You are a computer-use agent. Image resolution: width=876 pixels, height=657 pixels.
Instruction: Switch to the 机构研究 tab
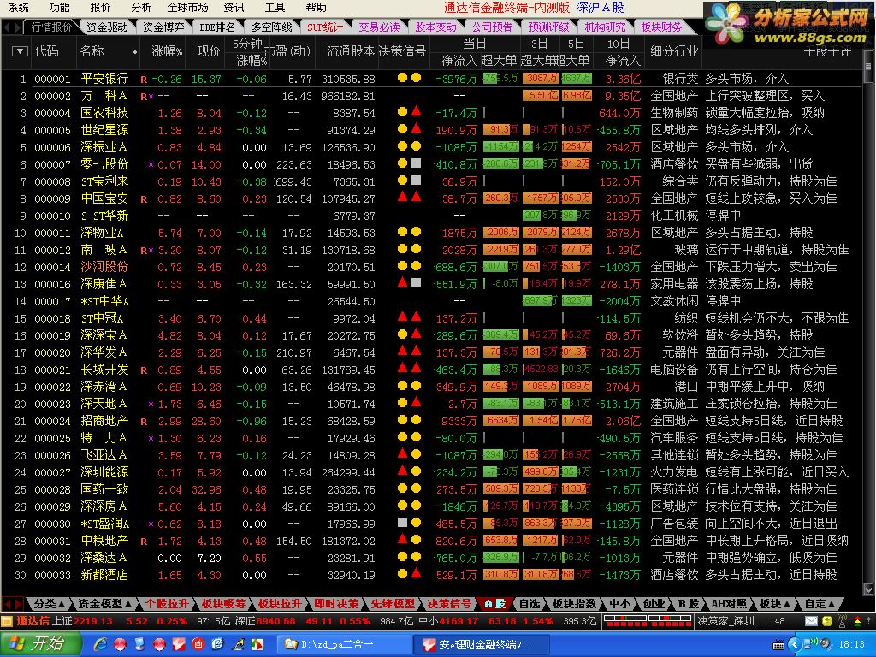tap(605, 27)
